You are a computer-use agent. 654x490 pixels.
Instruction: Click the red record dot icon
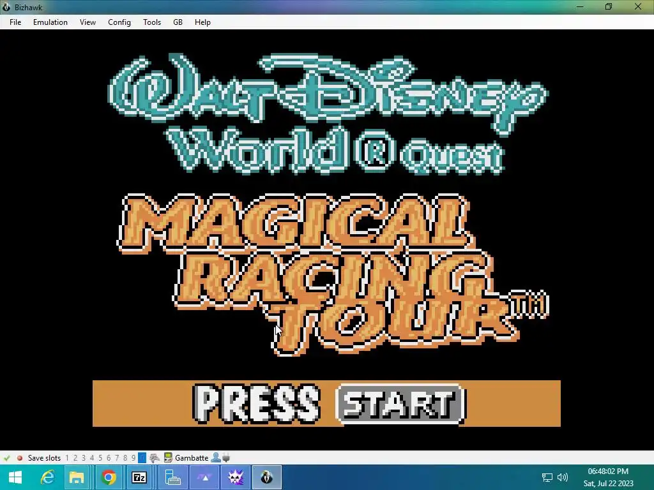click(19, 458)
